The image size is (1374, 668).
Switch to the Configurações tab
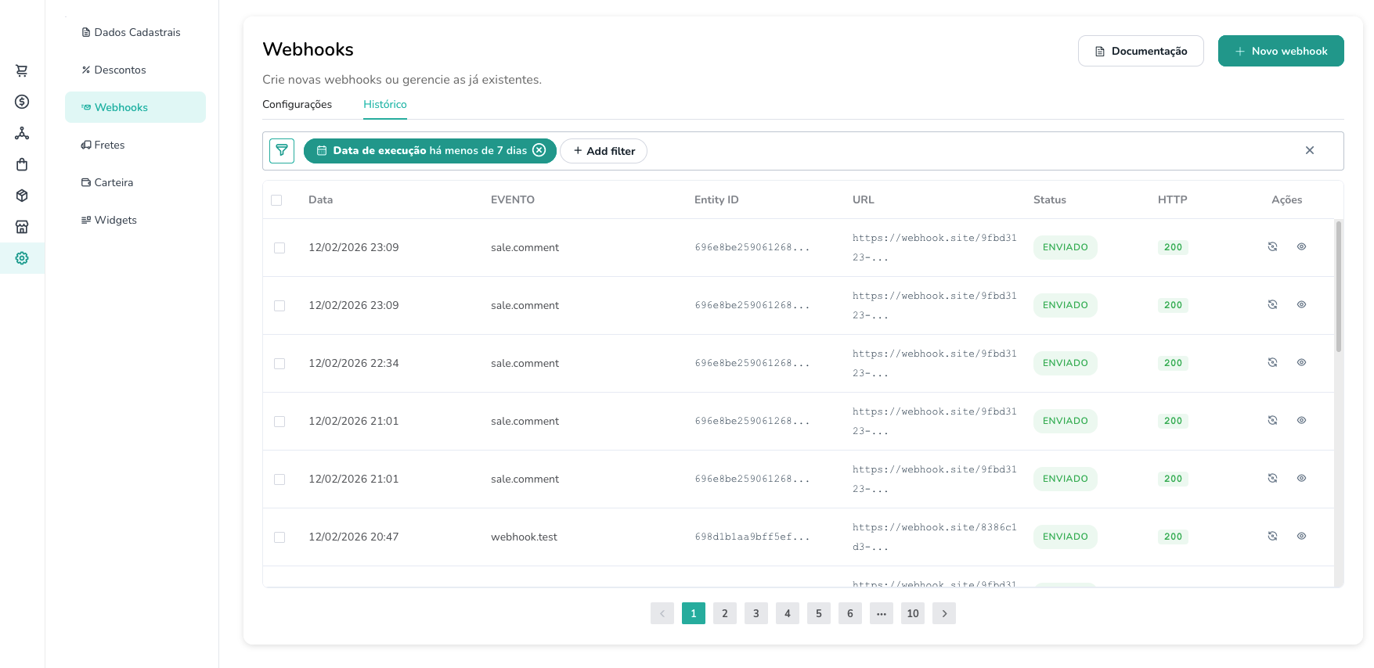pos(297,105)
